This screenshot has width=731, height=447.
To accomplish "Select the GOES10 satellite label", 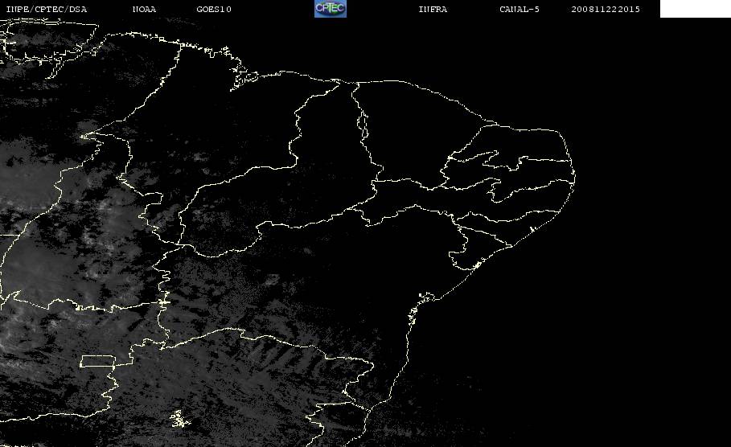I will coord(214,9).
